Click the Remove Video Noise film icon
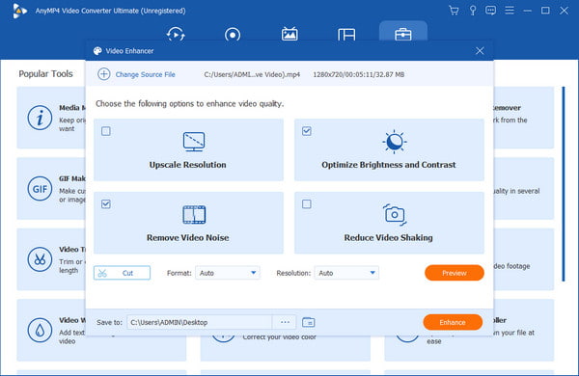 click(x=194, y=215)
